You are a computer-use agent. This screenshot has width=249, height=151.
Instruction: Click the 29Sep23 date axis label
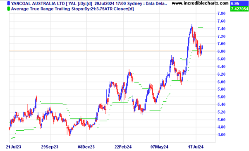tap(50, 147)
